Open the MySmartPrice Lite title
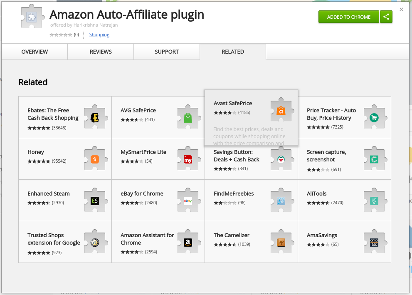Viewport: 412px width, 295px height. [143, 152]
